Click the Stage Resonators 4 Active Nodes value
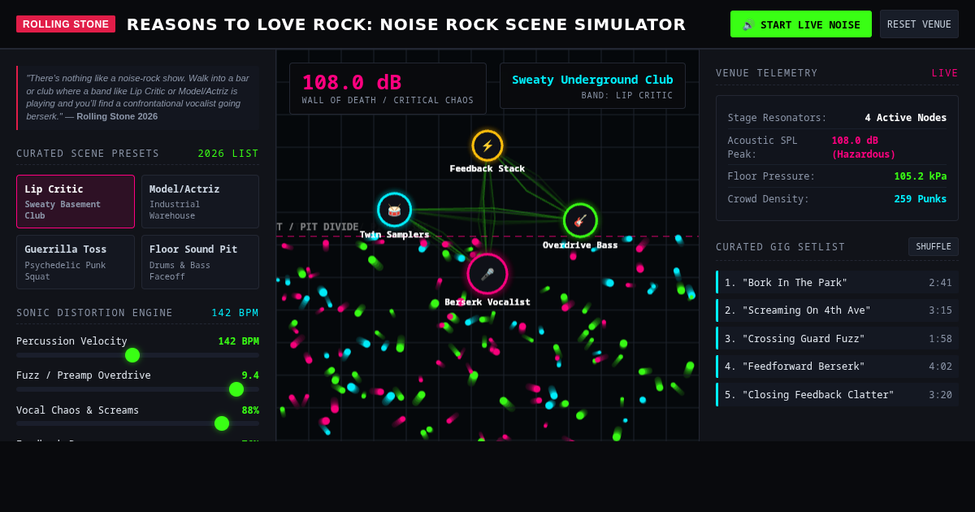975x512 pixels. (x=905, y=118)
